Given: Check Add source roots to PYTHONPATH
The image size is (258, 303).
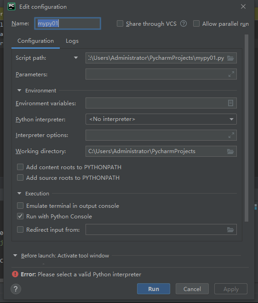Looking at the screenshot, I should pos(20,177).
